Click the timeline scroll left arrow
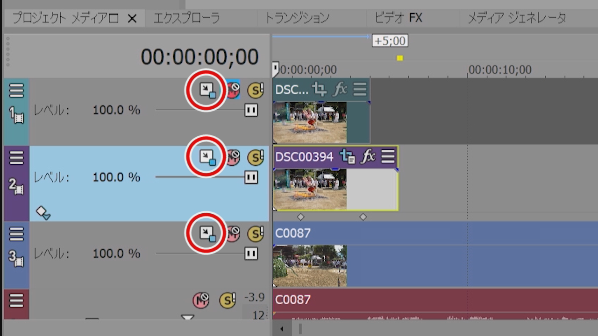 coord(281,329)
